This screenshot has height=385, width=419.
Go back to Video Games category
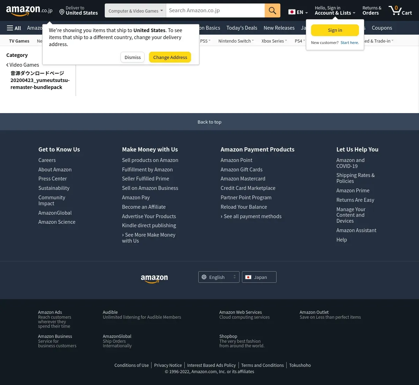point(23,65)
